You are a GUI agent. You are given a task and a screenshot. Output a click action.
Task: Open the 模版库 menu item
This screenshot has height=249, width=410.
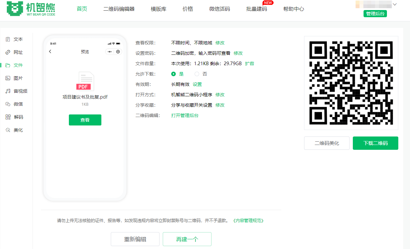click(159, 9)
